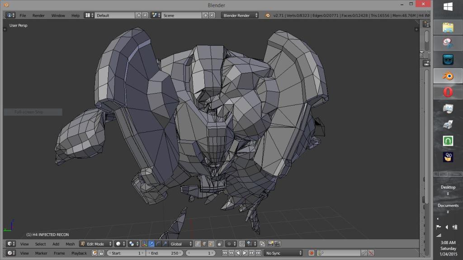Play the animation forward
Viewport: 463px width, 260px height.
pos(245,253)
